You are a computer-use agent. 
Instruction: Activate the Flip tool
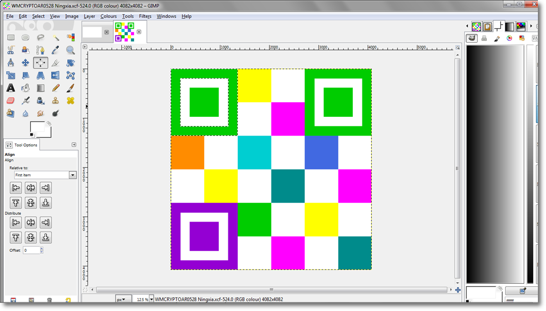point(56,75)
